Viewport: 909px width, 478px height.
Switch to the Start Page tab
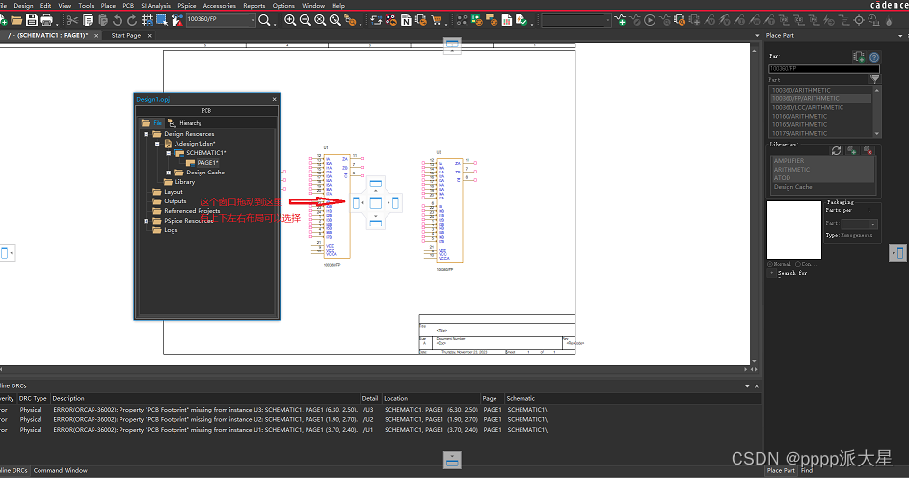[126, 36]
